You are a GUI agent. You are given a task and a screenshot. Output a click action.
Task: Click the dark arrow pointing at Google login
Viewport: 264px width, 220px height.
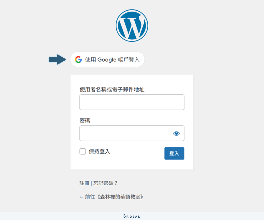tap(57, 59)
